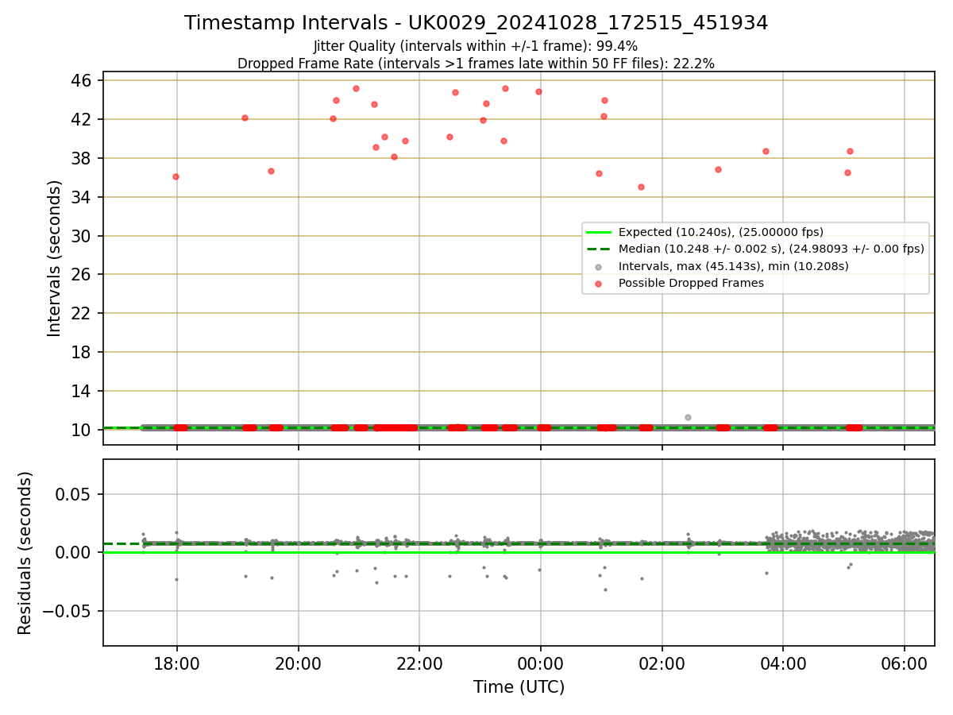Image resolution: width=953 pixels, height=715 pixels.
Task: Click the 'Expected (10.240s), (25.00000 fps)' legend entry
Action: click(721, 232)
